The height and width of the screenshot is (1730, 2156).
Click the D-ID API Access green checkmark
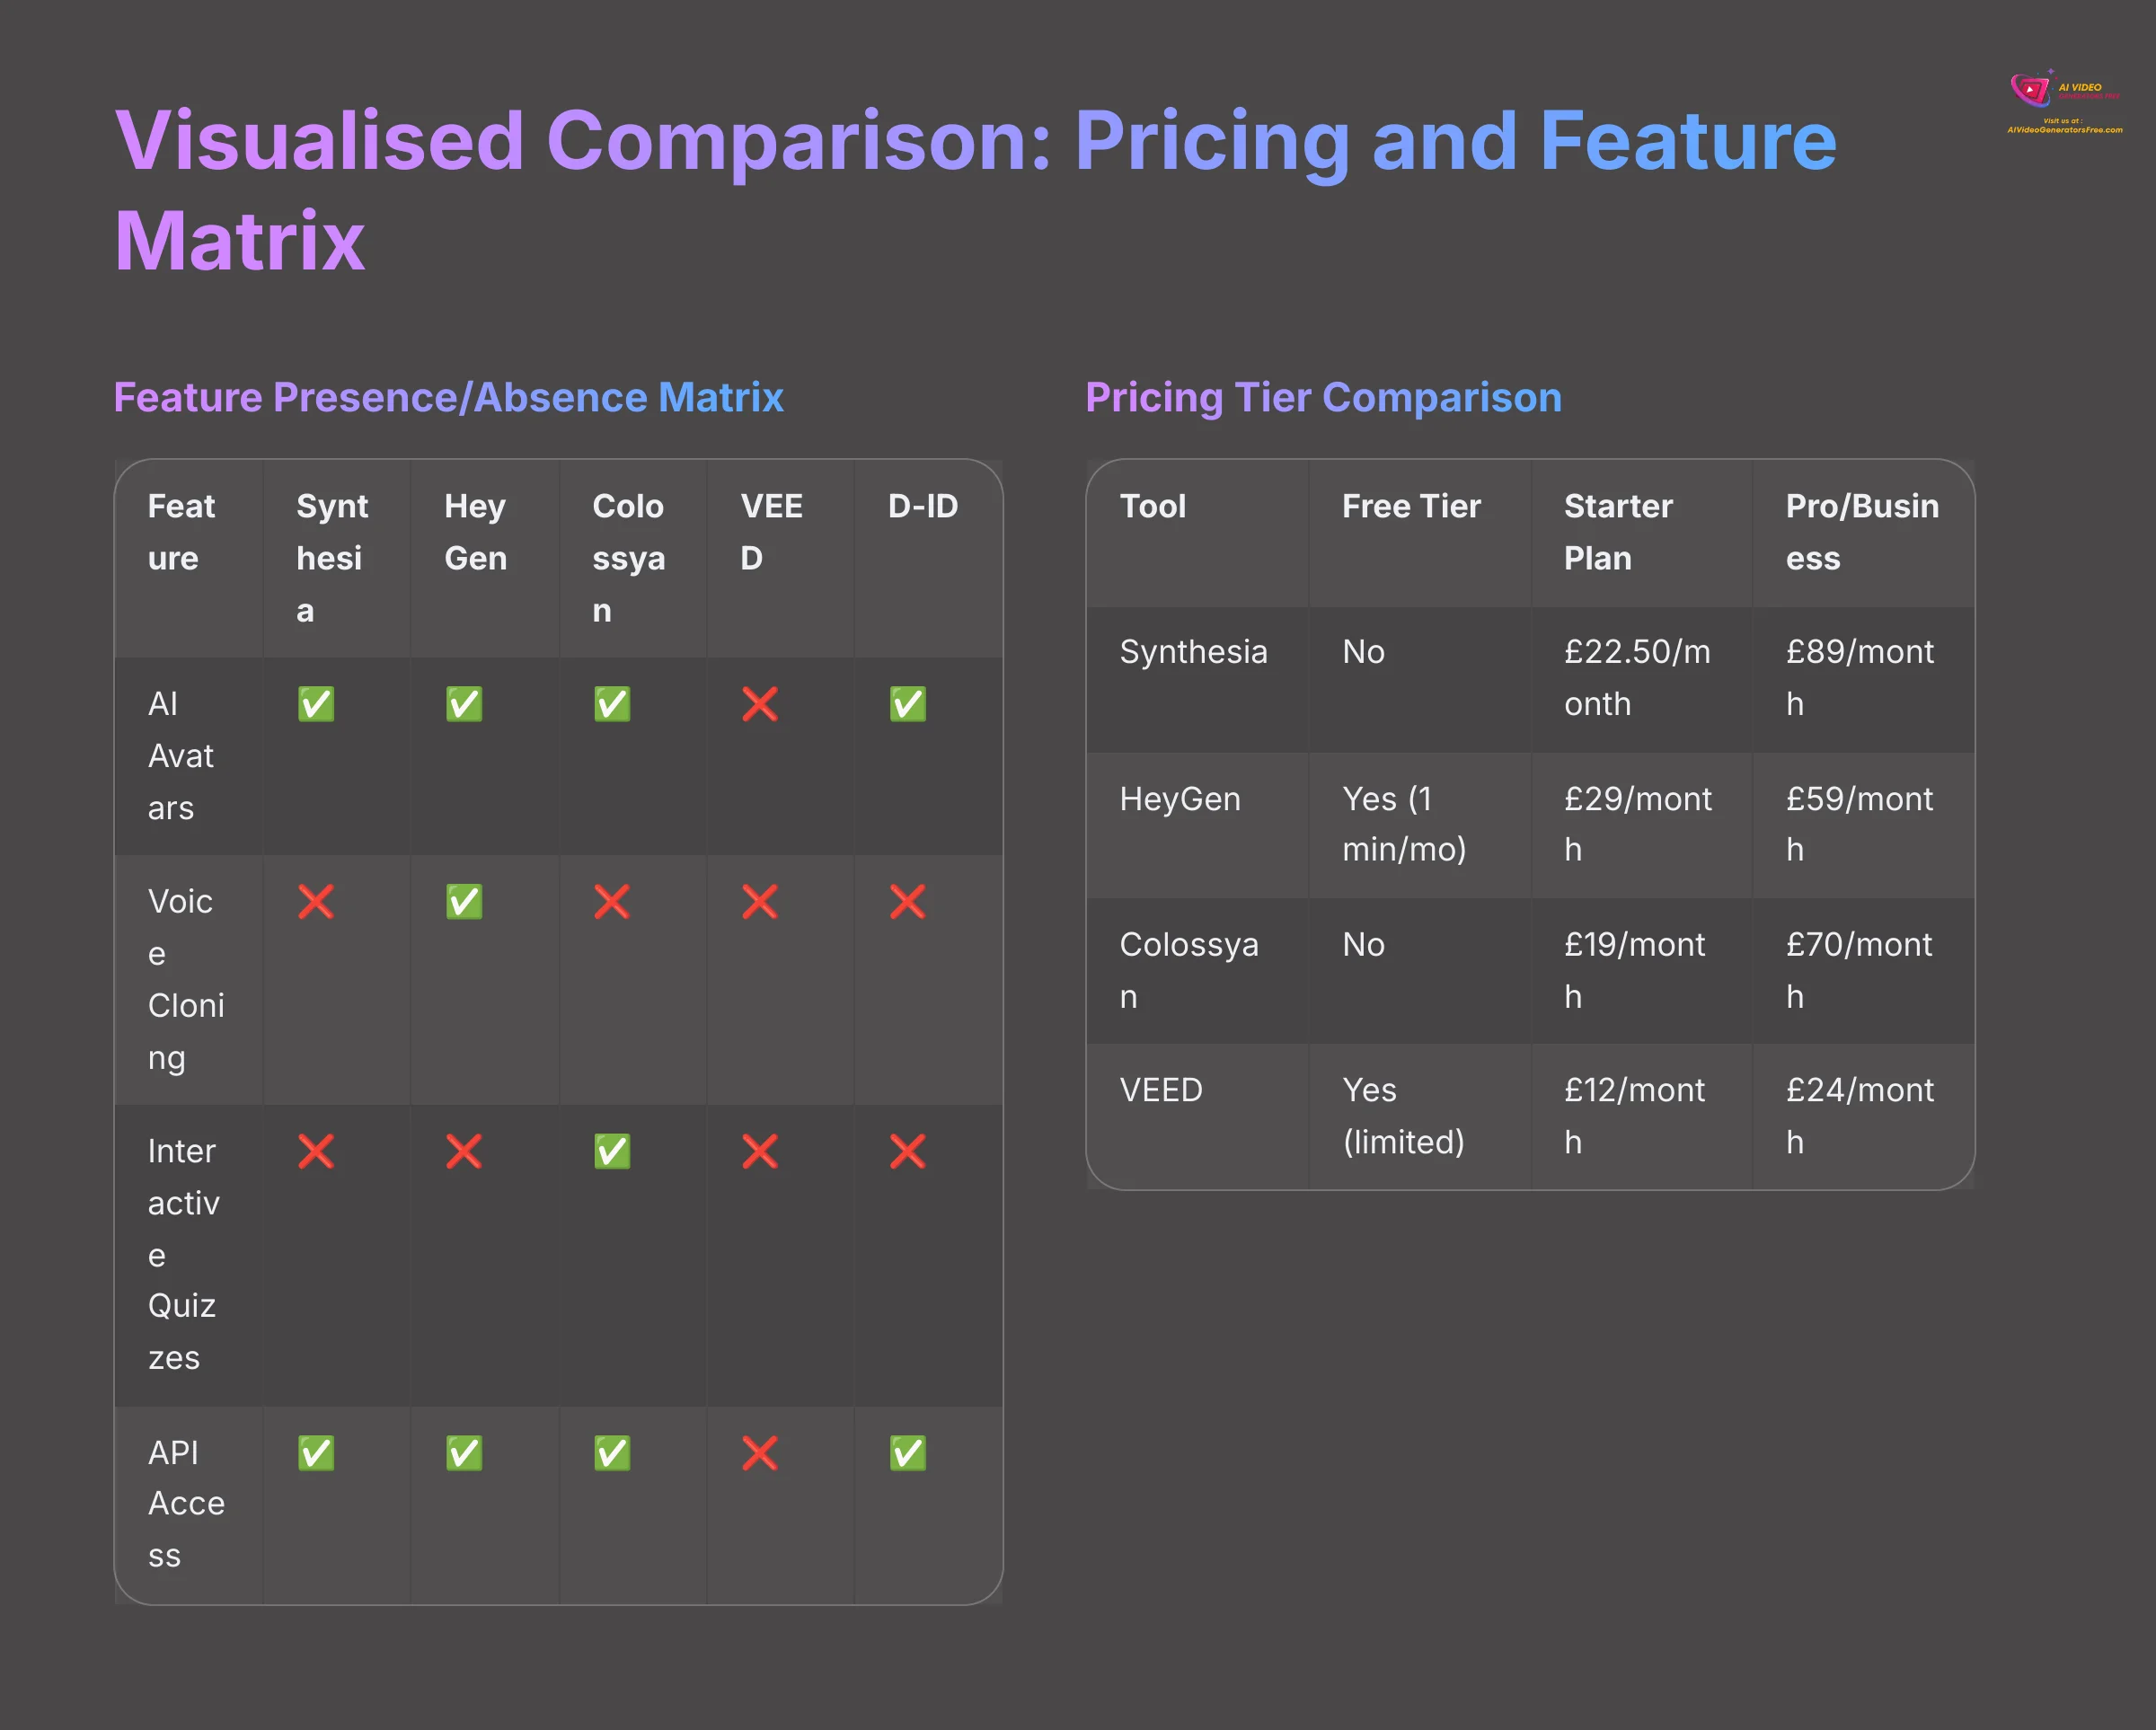pyautogui.click(x=908, y=1453)
